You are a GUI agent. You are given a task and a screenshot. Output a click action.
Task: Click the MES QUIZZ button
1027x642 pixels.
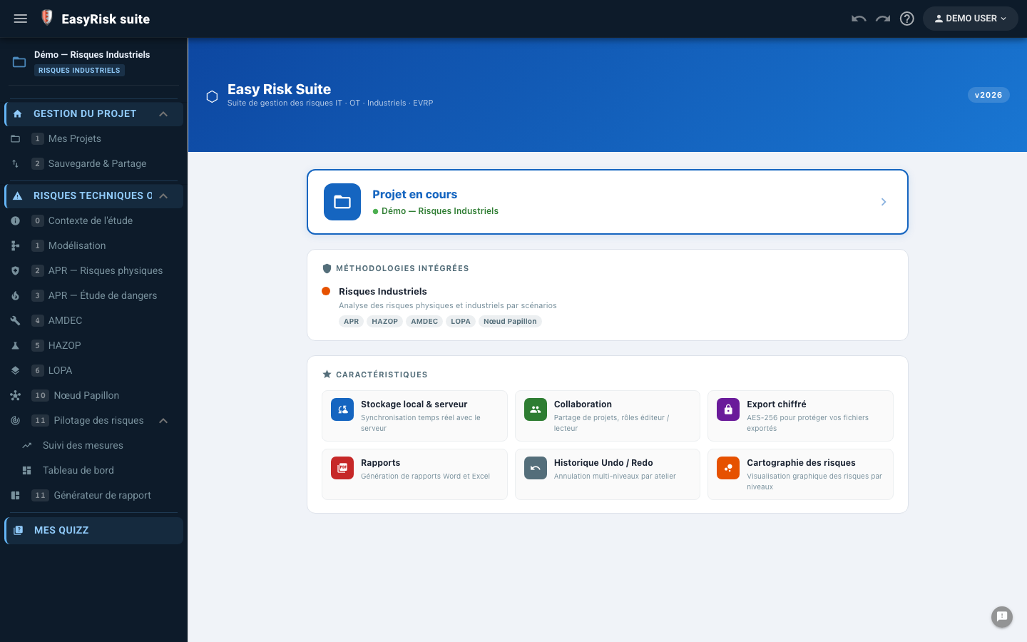click(94, 531)
